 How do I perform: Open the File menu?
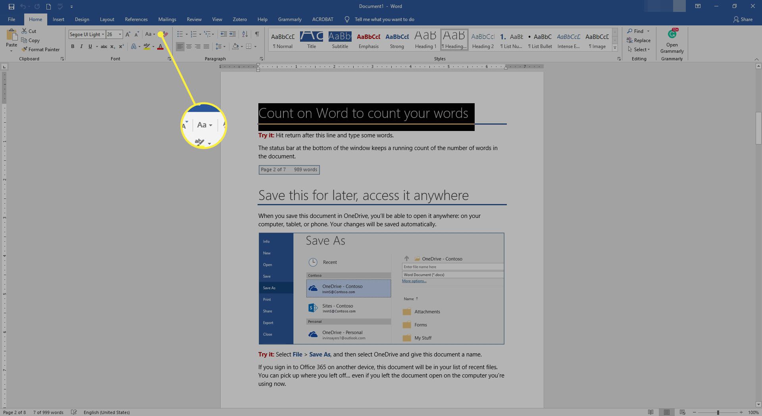pos(12,19)
